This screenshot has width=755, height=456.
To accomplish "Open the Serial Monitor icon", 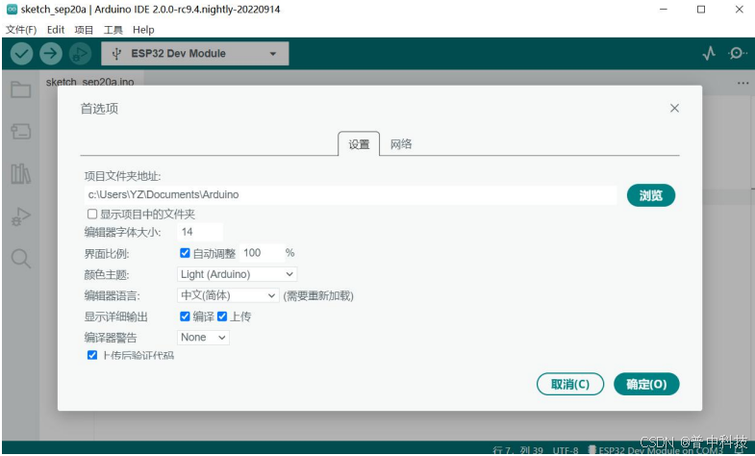I will pyautogui.click(x=737, y=53).
